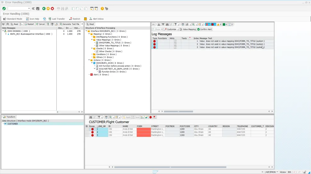This screenshot has width=311, height=174.
Task: Click the Save disk icon in toolbar
Action: (x=38, y=9)
